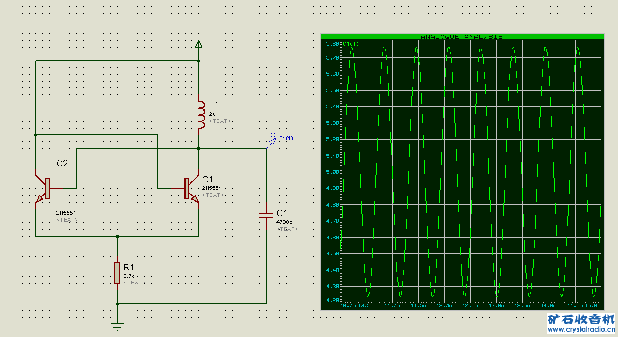Click the R1 resistor body

117,273
